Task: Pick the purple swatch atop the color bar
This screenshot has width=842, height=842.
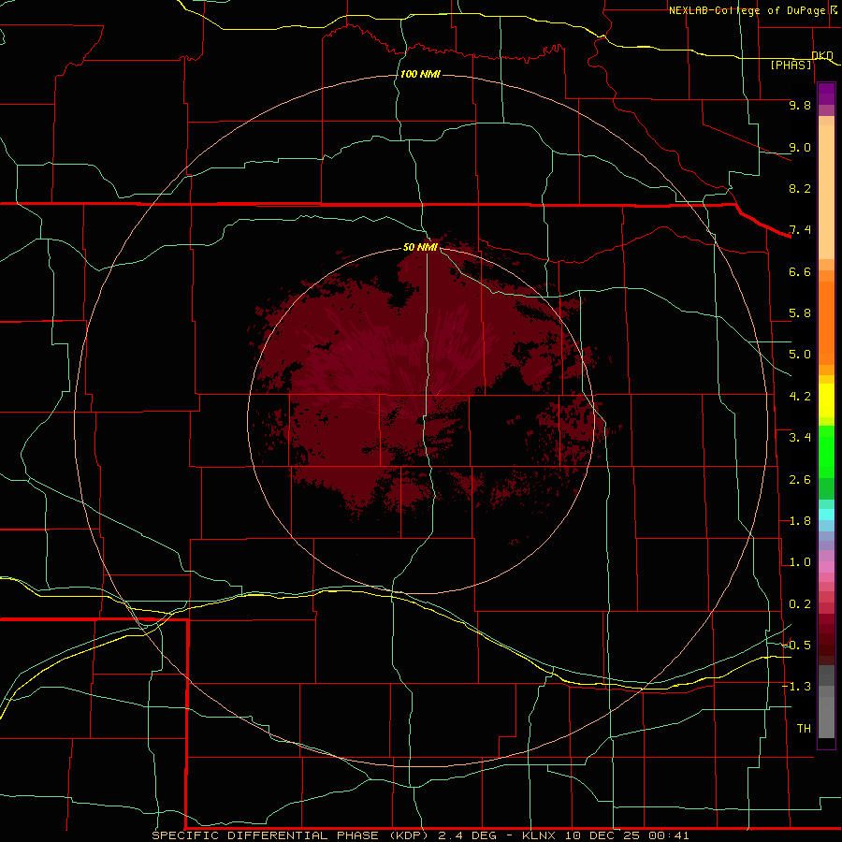Action: tap(826, 94)
